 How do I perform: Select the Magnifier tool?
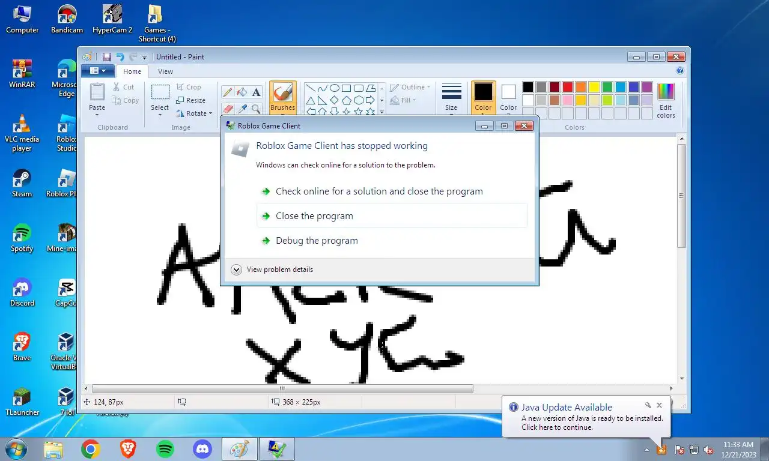pos(257,109)
